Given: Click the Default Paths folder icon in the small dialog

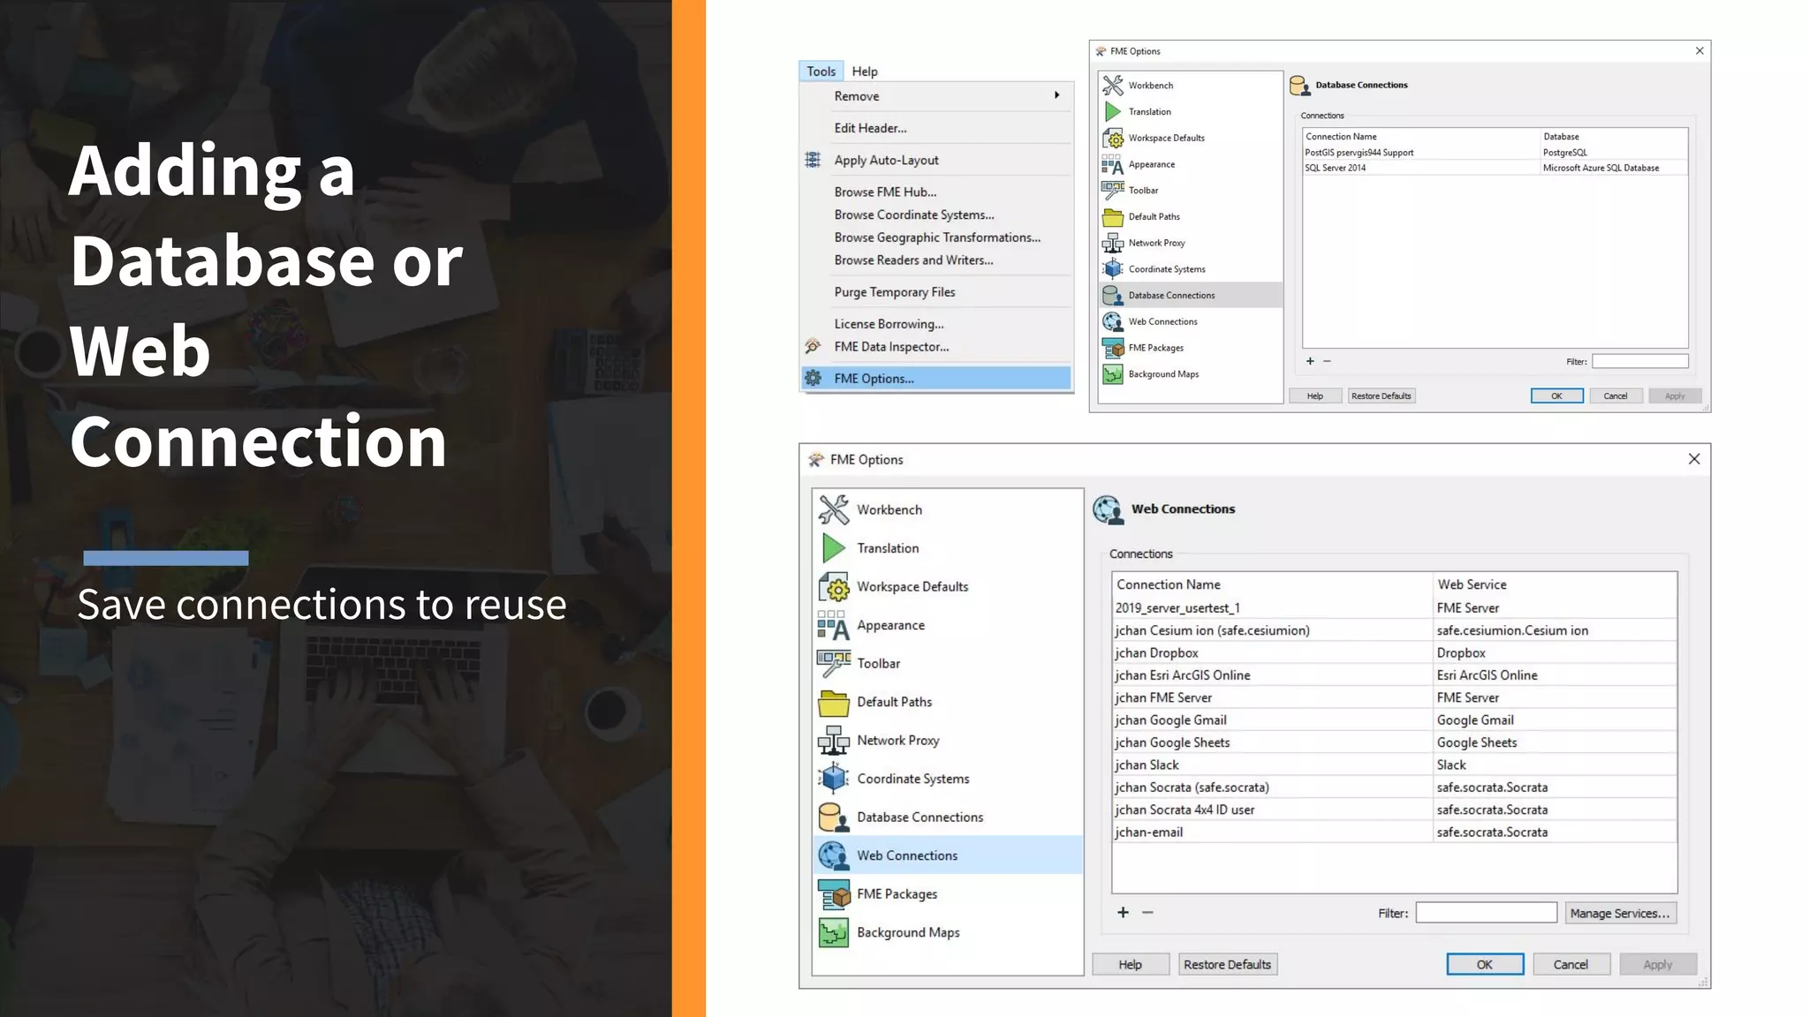Looking at the screenshot, I should (1113, 216).
